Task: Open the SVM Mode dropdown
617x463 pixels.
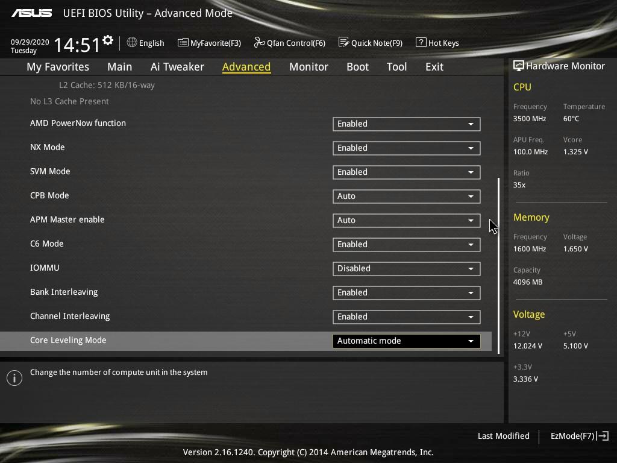Action: 407,172
